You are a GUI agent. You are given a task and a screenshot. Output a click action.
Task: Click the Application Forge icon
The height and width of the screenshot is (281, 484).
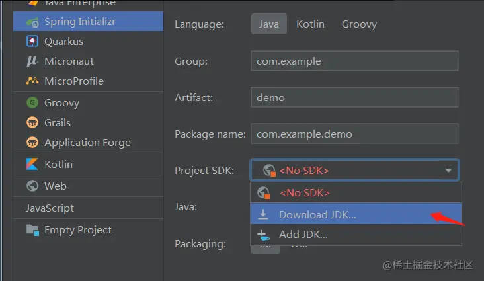pyautogui.click(x=32, y=142)
